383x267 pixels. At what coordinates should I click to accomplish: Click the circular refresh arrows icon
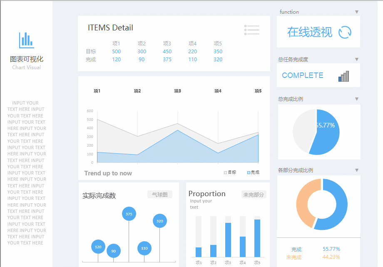(x=345, y=32)
